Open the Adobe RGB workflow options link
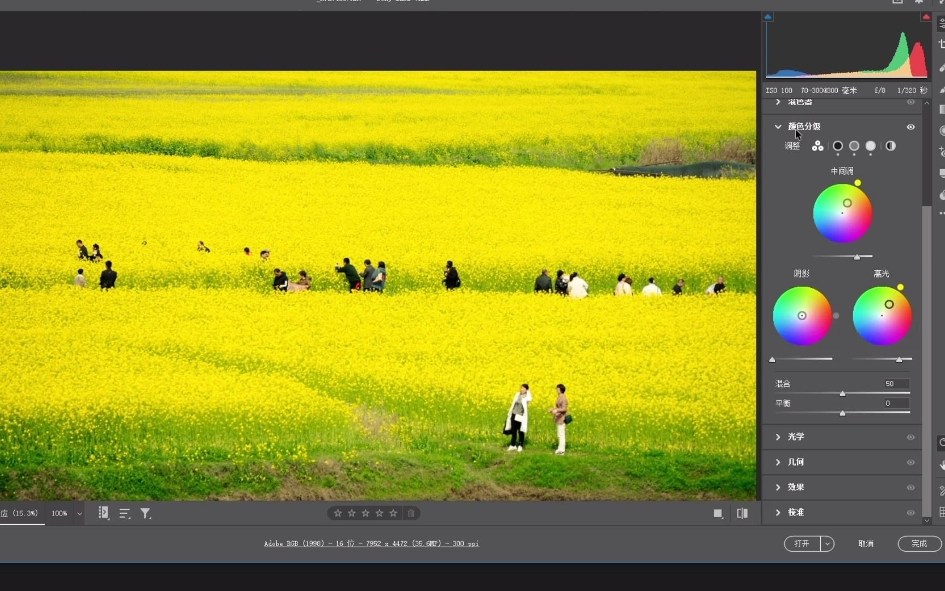The width and height of the screenshot is (945, 591). (x=371, y=543)
